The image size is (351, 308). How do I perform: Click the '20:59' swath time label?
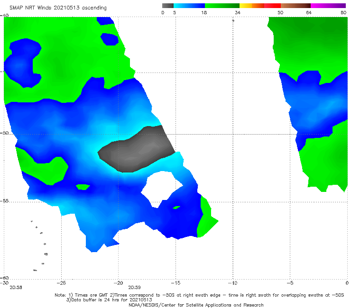134,288
